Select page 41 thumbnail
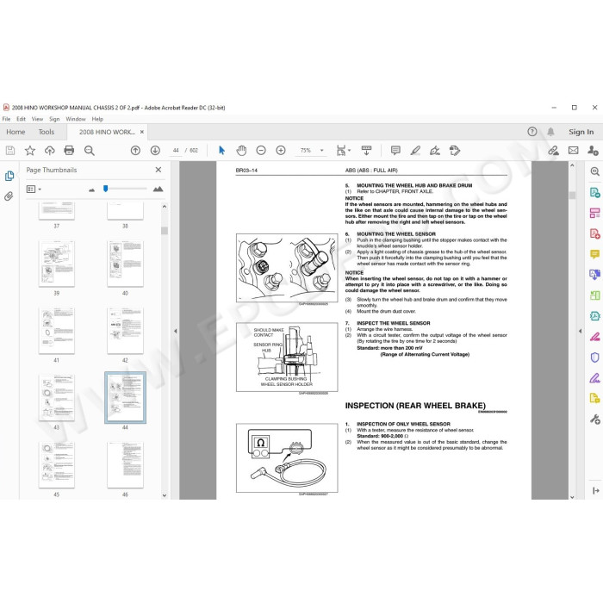 point(57,331)
